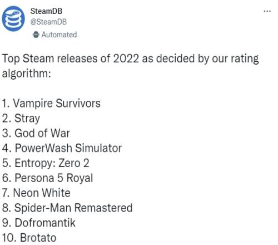
Task: Click the Brotato entry at number 10
Action: pos(29,238)
